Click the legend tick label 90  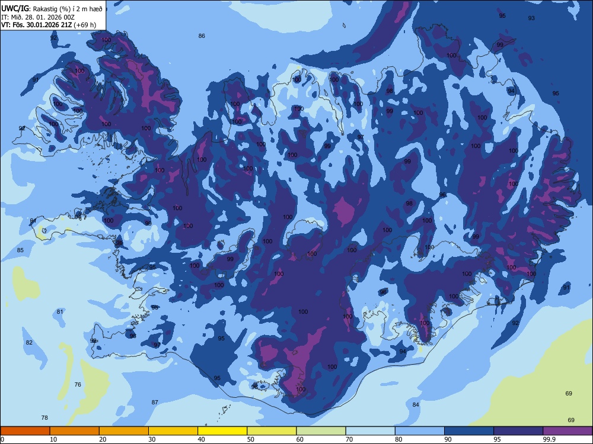[x=448, y=439]
